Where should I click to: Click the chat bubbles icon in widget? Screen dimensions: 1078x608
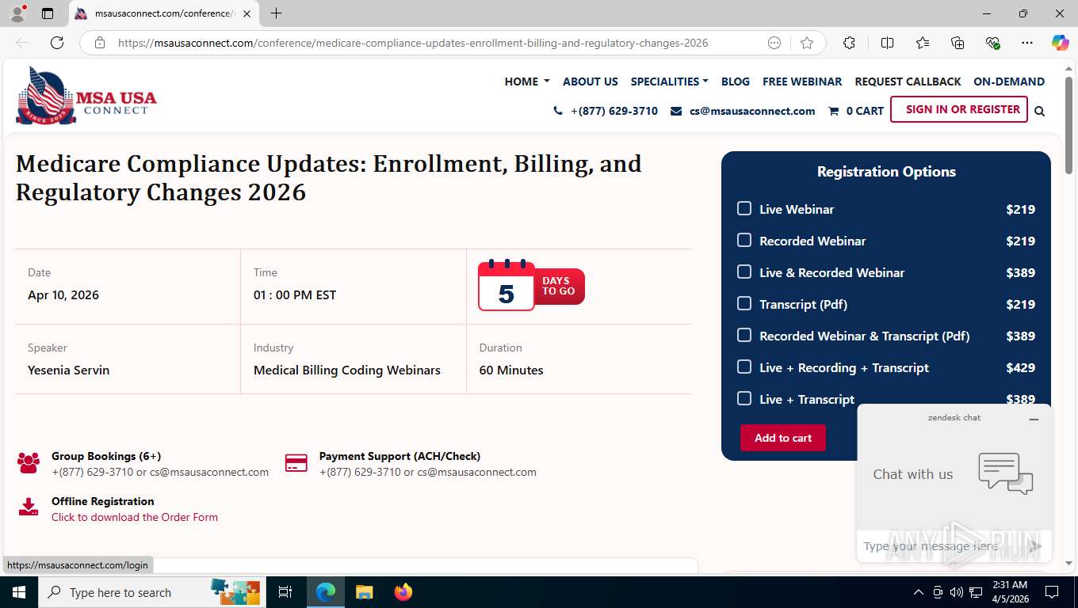tap(1005, 473)
